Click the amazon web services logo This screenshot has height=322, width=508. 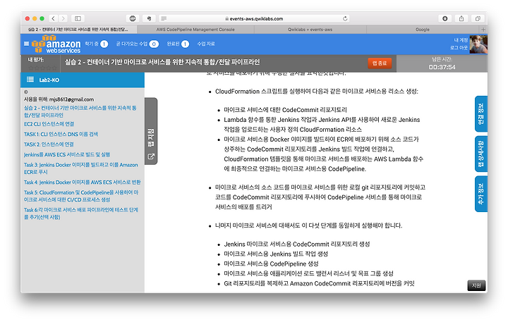[x=56, y=44]
